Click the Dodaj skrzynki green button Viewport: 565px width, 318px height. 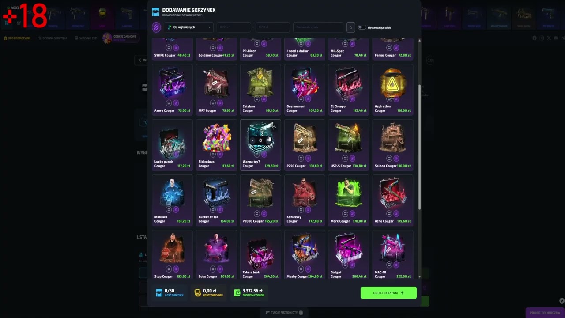(x=388, y=293)
